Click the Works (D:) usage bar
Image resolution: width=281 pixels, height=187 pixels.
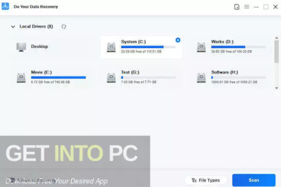click(x=238, y=47)
